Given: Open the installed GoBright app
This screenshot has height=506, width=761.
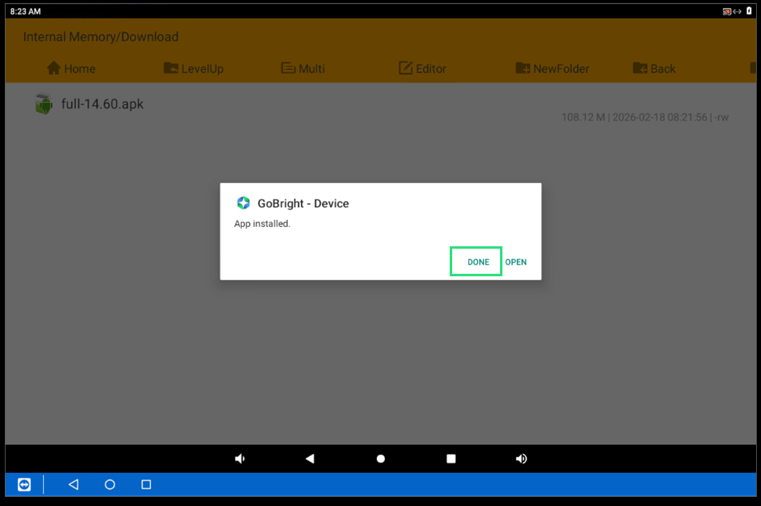Looking at the screenshot, I should click(x=516, y=262).
